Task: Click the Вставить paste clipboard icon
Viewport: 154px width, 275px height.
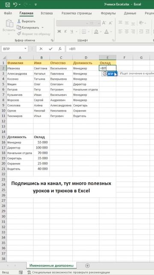Action: click(x=9, y=24)
